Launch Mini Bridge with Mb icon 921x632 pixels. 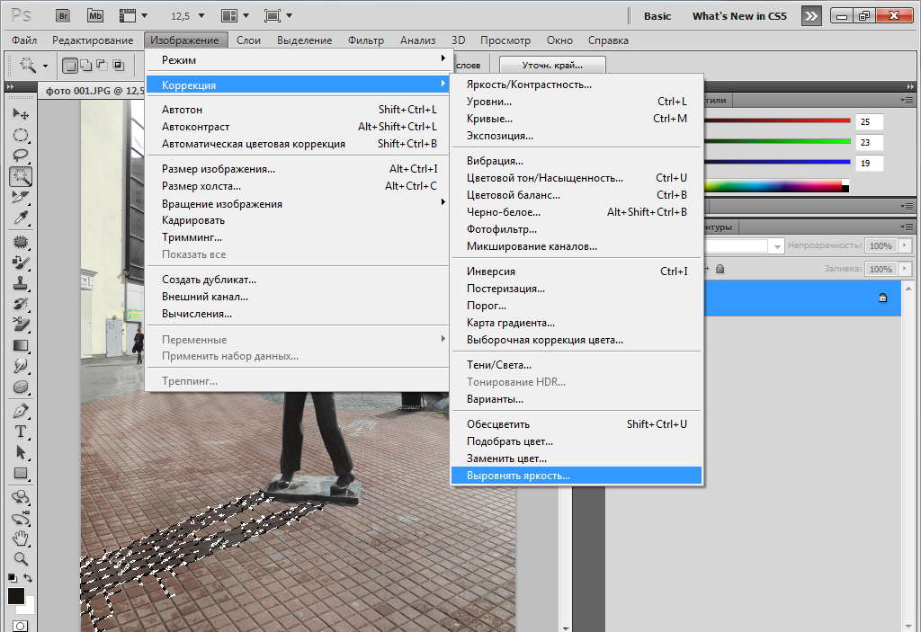coord(94,16)
